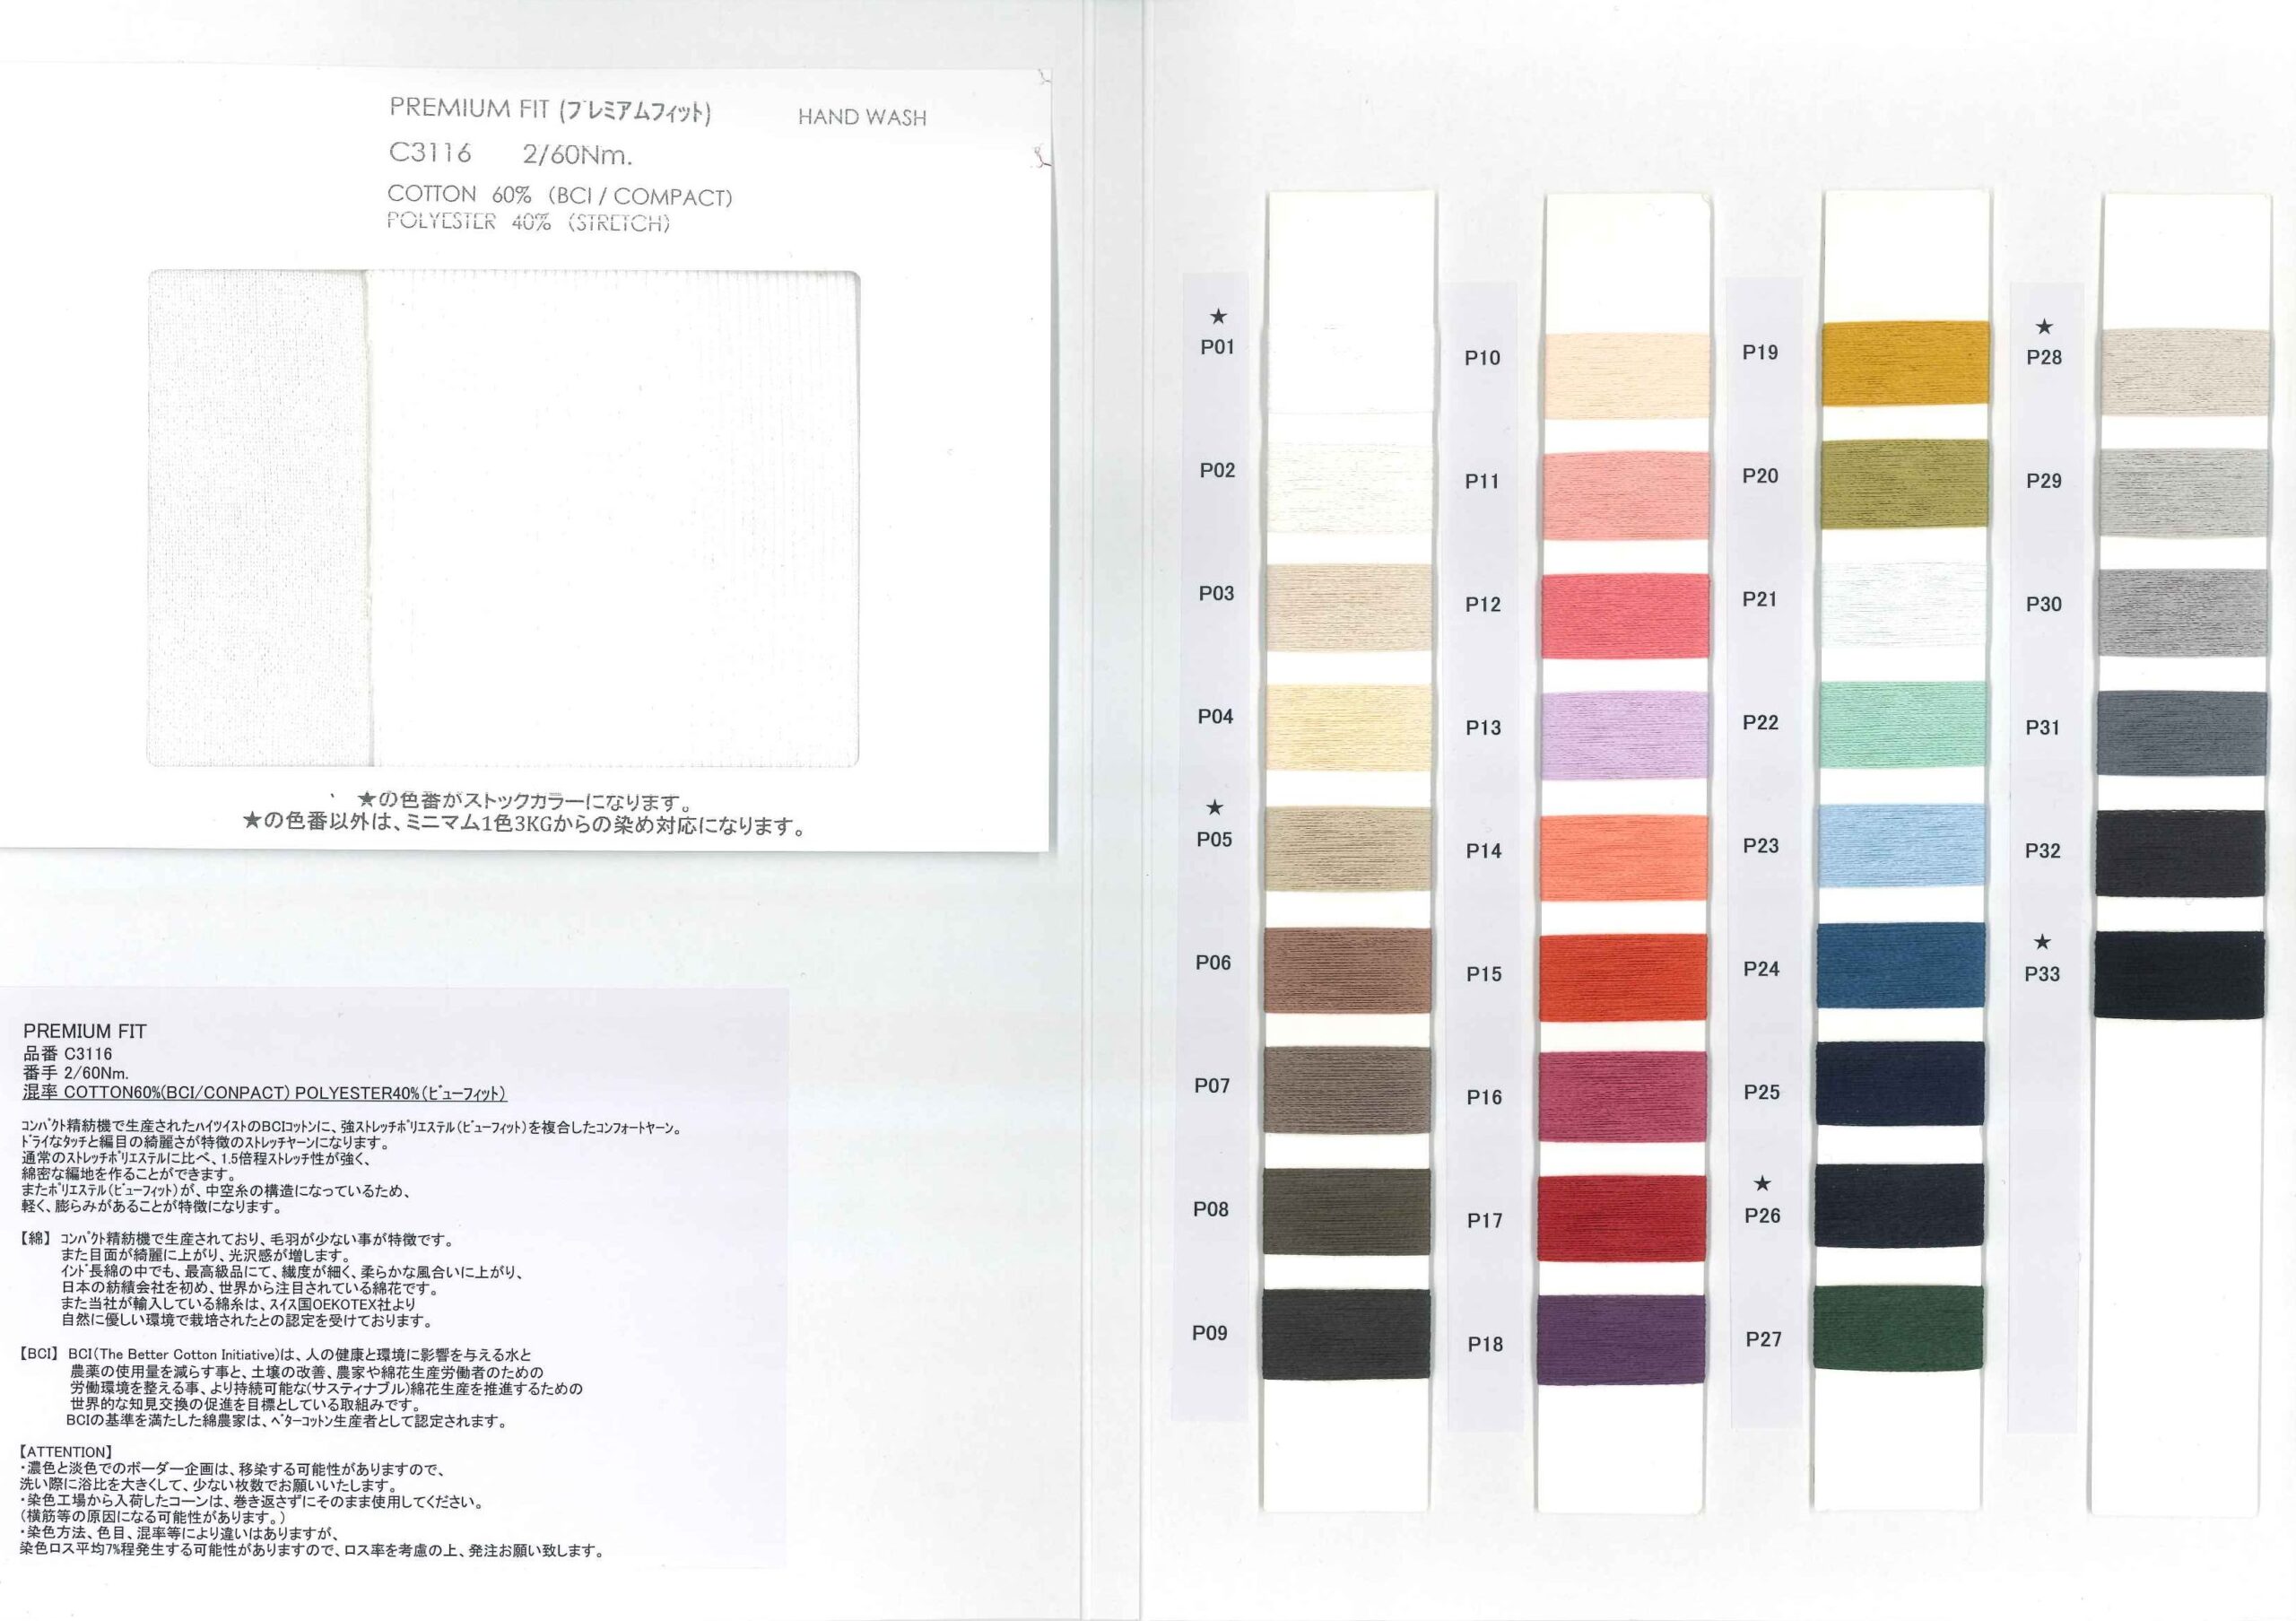Click the P02 off-white yarn swatch
The height and width of the screenshot is (1621, 2296).
(x=1350, y=487)
